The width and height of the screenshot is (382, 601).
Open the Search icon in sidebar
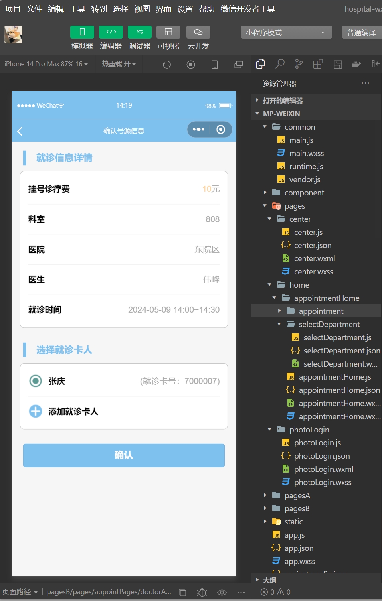[280, 64]
